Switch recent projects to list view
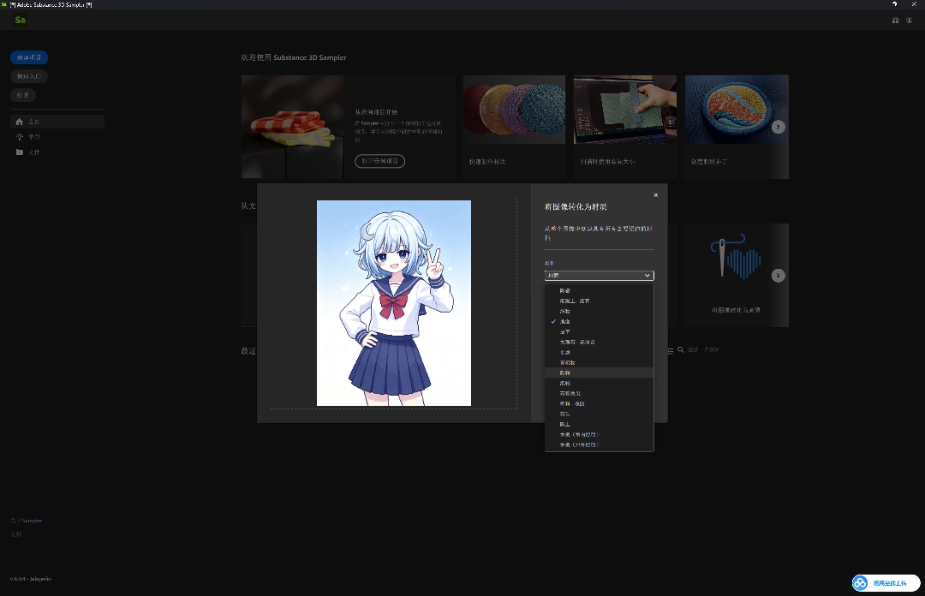Image resolution: width=925 pixels, height=596 pixels. 670,350
